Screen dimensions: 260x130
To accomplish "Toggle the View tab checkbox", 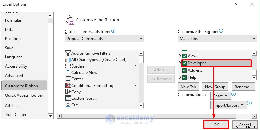I will [x=184, y=56].
